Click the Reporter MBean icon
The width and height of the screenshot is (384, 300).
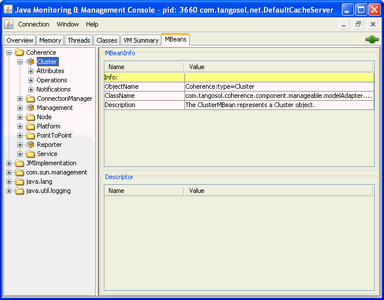click(31, 145)
